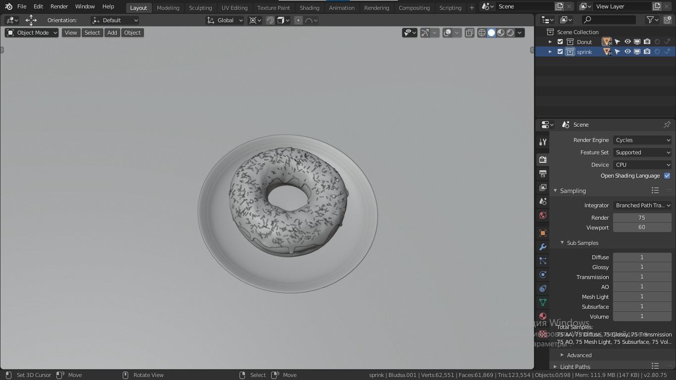This screenshot has width=676, height=380.
Task: Toggle snapping magnet in header
Action: [x=270, y=20]
